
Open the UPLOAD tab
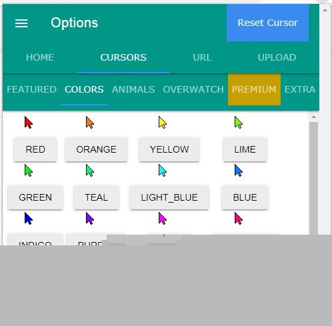tap(277, 57)
